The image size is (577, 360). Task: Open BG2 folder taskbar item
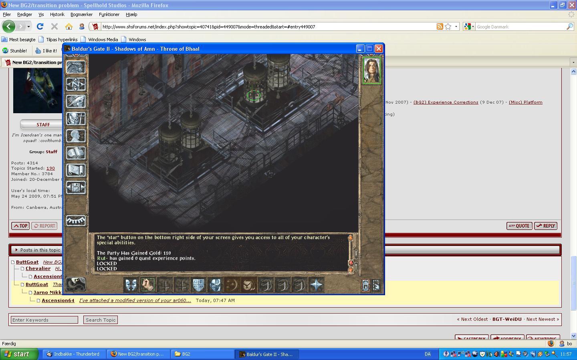click(x=203, y=354)
